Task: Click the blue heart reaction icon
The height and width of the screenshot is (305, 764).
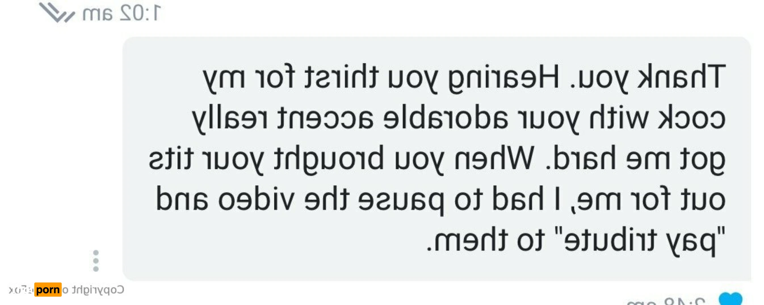Action: pyautogui.click(x=731, y=298)
